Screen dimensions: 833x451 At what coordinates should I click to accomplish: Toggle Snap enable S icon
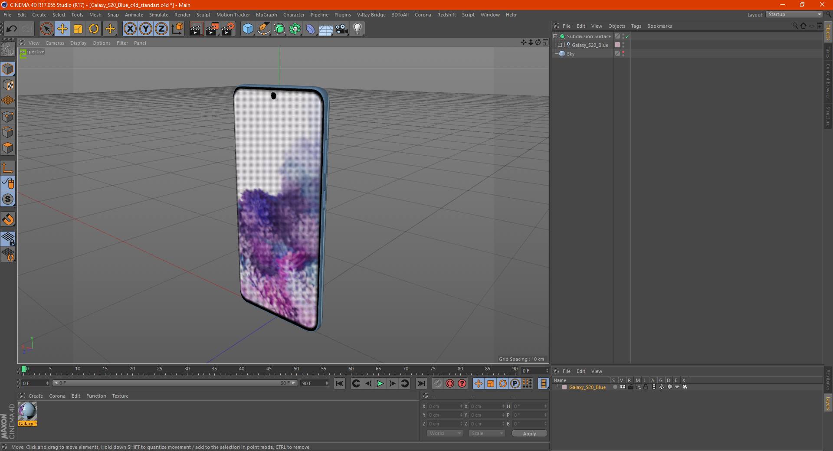pyautogui.click(x=8, y=199)
